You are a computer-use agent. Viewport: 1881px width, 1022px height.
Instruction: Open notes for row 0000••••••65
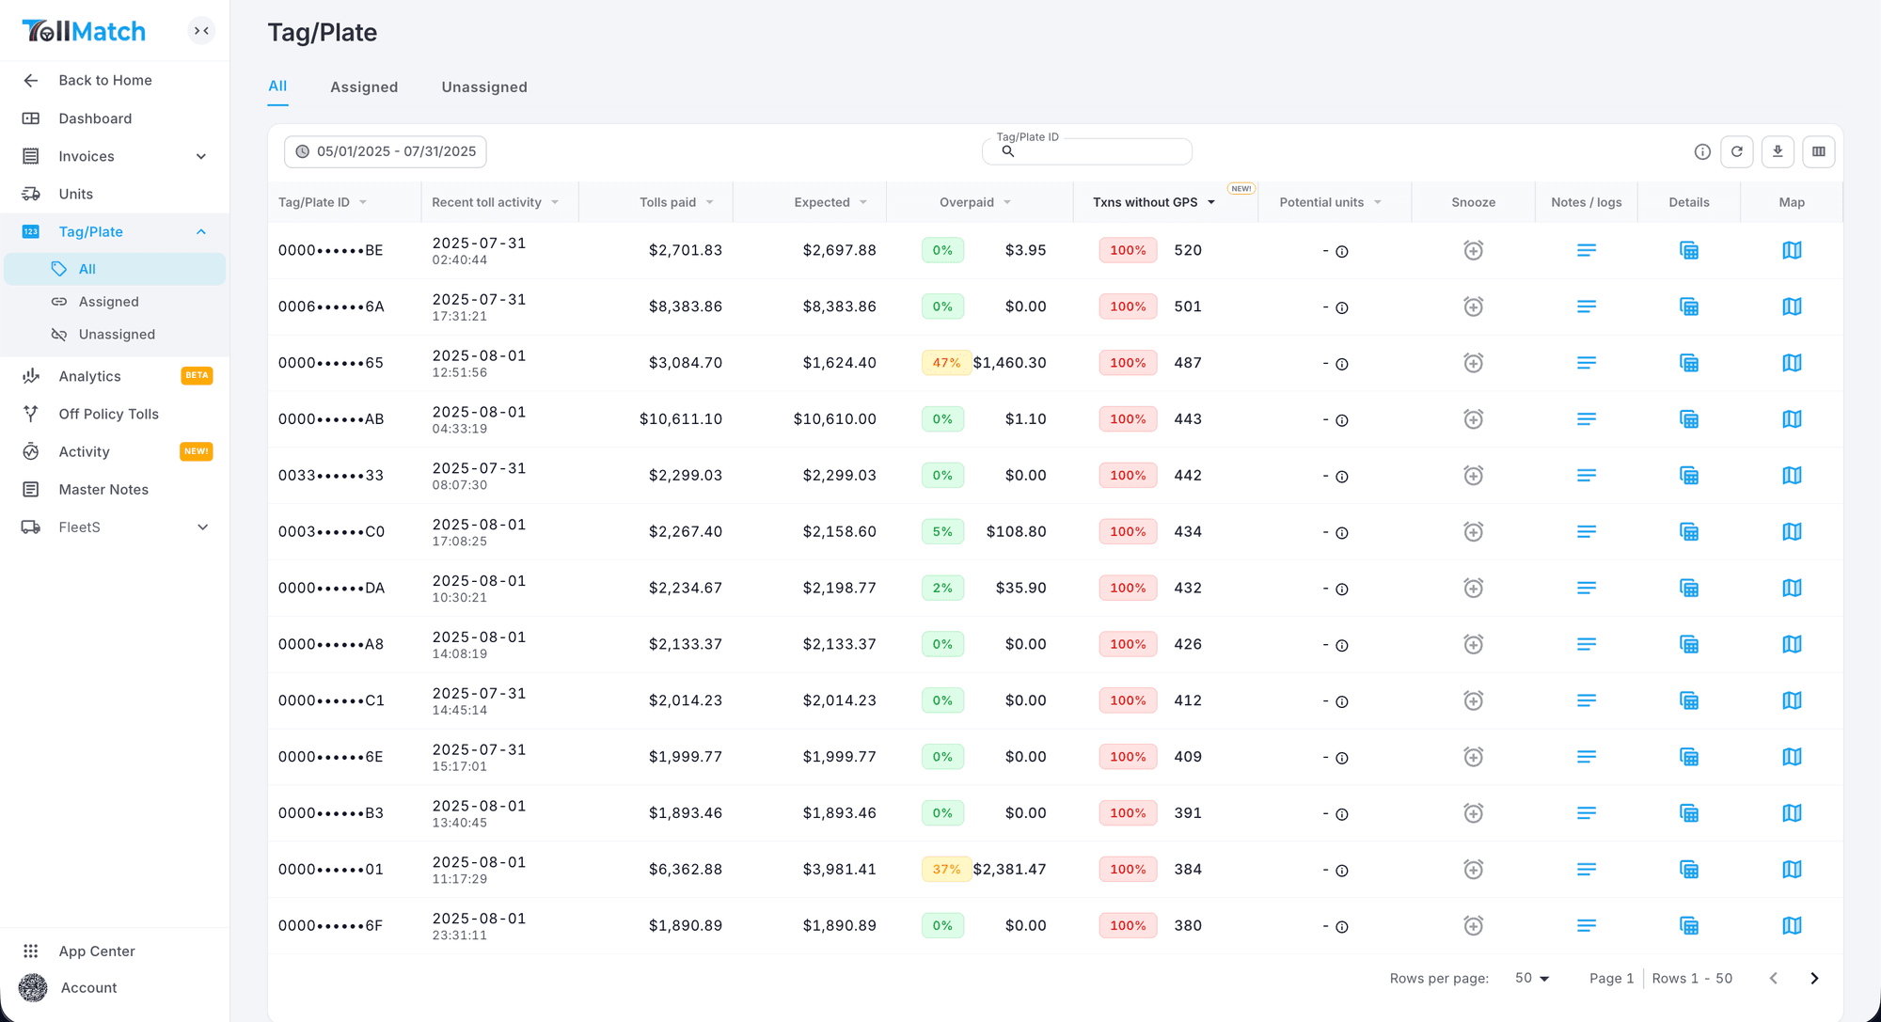point(1587,363)
